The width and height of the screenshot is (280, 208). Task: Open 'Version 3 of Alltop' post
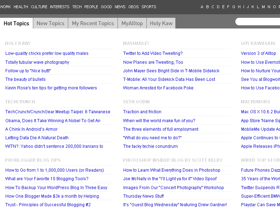tap(259, 53)
